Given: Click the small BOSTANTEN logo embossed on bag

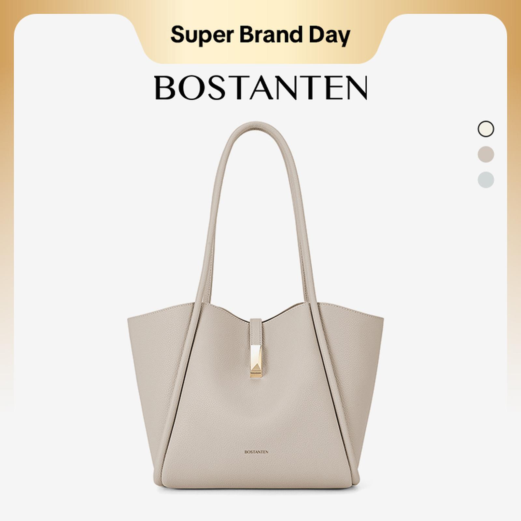Looking at the screenshot, I should point(256,452).
